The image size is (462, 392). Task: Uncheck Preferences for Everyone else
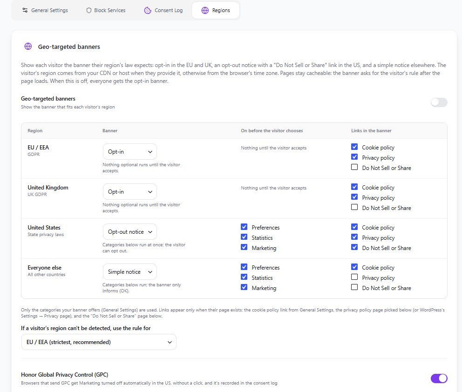244,267
